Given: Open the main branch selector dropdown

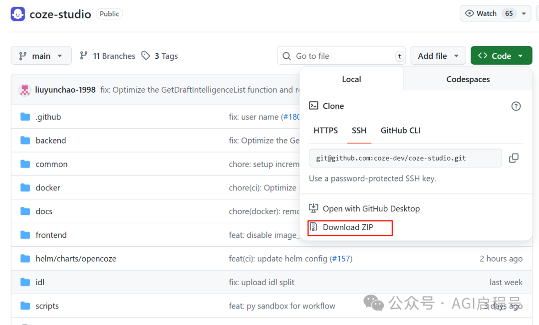Looking at the screenshot, I should pos(41,56).
